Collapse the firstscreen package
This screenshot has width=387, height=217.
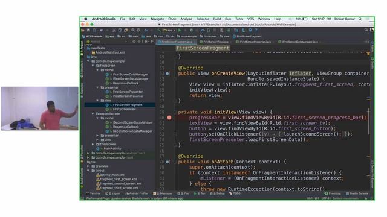pos(93,66)
